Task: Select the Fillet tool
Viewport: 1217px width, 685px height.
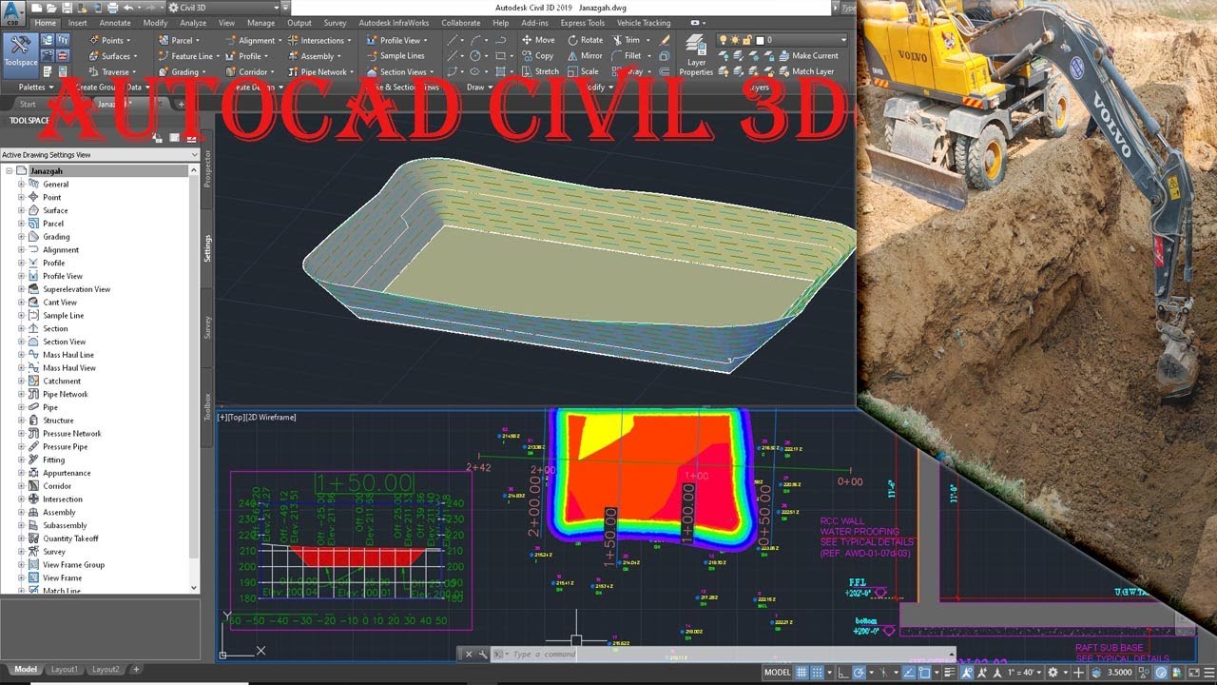Action: (628, 55)
